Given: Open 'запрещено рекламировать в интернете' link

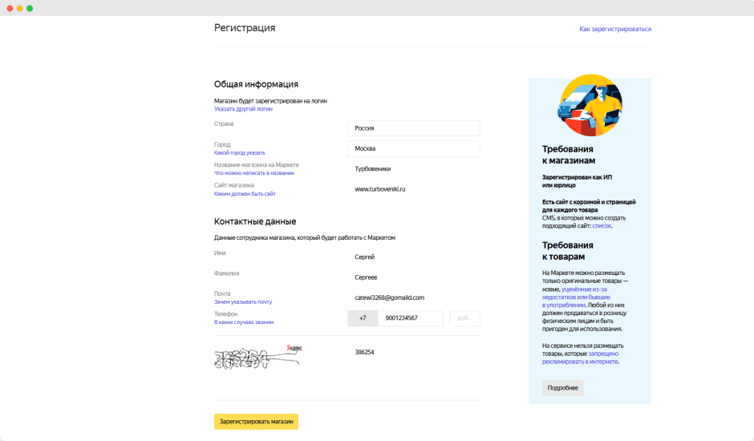Looking at the screenshot, I should (x=581, y=358).
